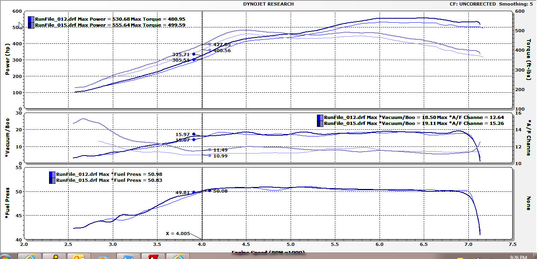This screenshot has width=537, height=259.
Task: Select RunFile_015 swatch in Fuel Press legend
Action: coord(52,180)
